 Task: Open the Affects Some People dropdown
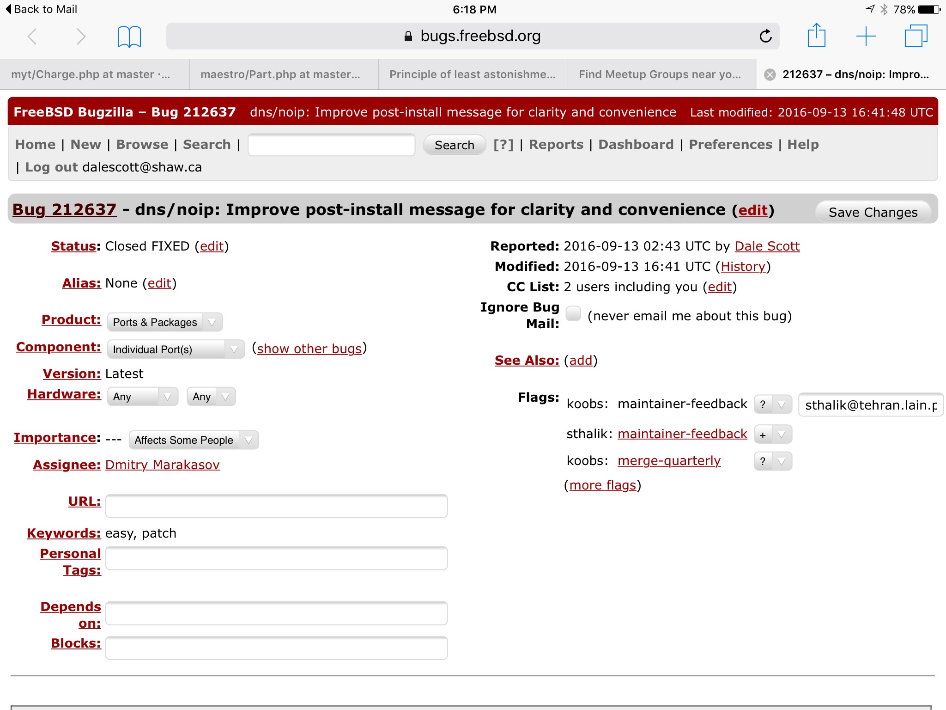click(x=194, y=440)
